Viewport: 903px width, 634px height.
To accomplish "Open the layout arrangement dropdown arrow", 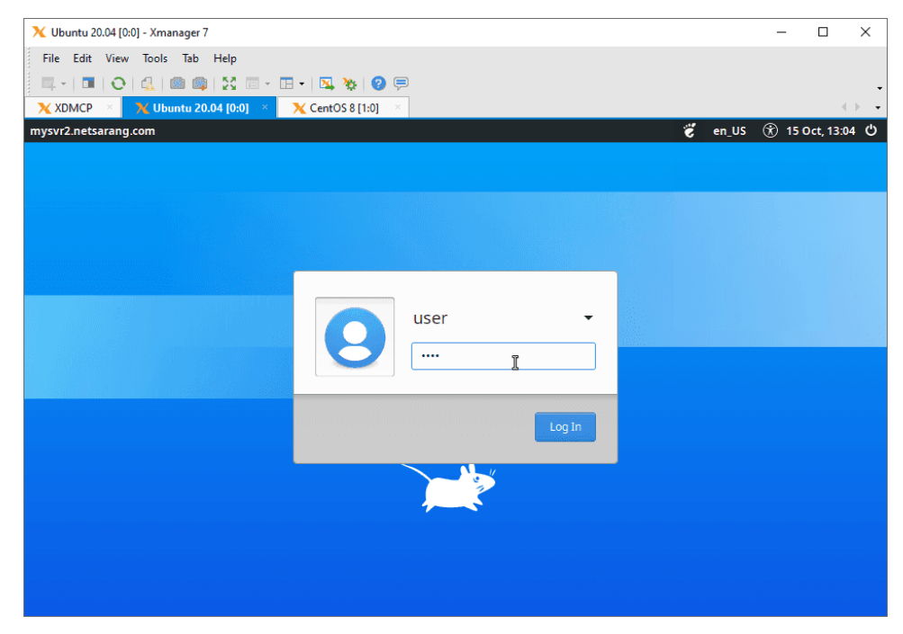I will point(302,84).
